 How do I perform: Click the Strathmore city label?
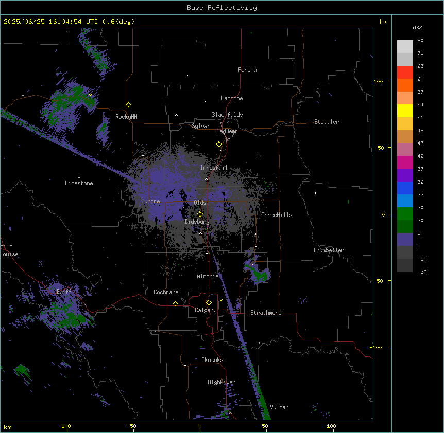(x=266, y=313)
